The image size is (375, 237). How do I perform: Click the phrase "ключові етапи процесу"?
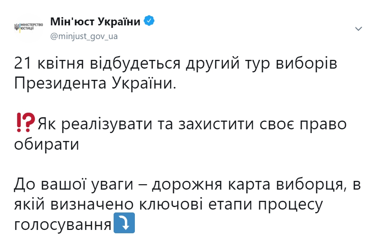pos(231,205)
